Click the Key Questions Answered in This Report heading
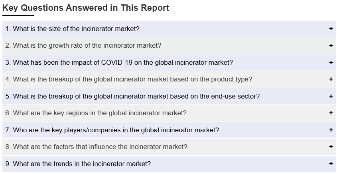 86,8
